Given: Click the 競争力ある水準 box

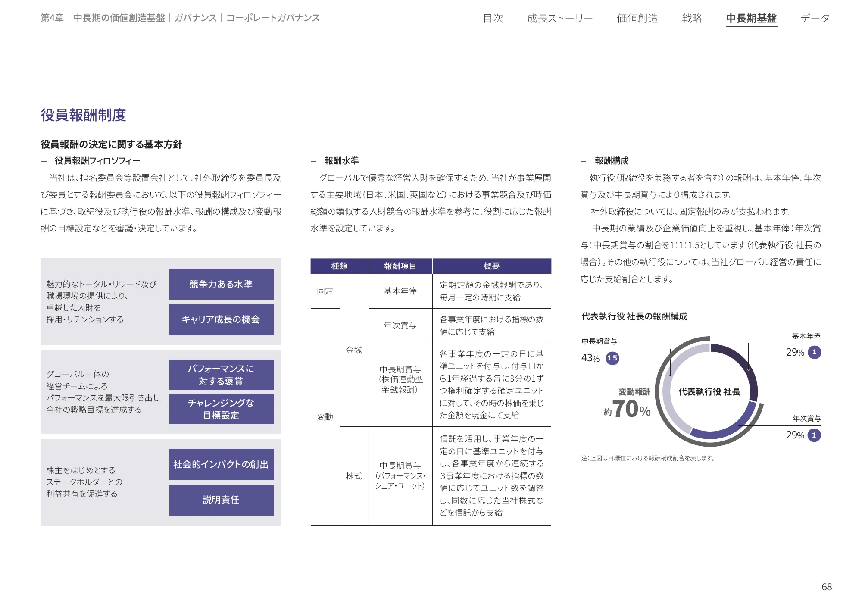Looking at the screenshot, I should [x=222, y=284].
